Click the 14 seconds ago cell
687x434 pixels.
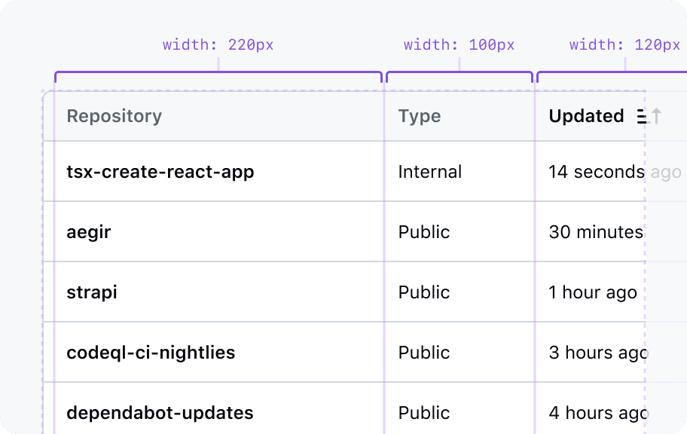click(596, 172)
